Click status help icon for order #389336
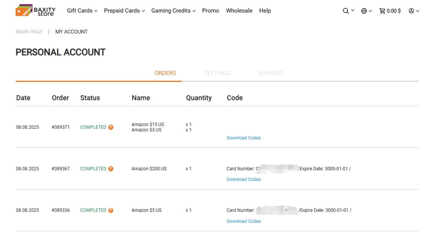 [111, 210]
